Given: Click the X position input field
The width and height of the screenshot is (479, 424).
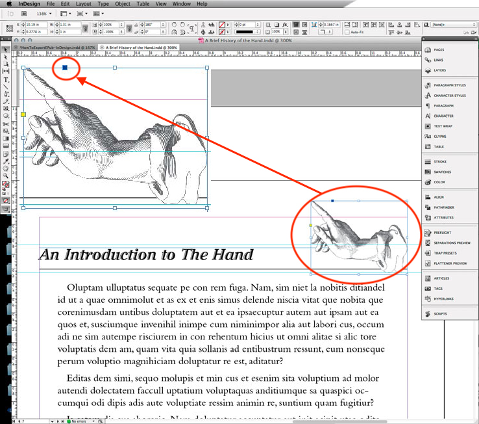Looking at the screenshot, I should (35, 24).
